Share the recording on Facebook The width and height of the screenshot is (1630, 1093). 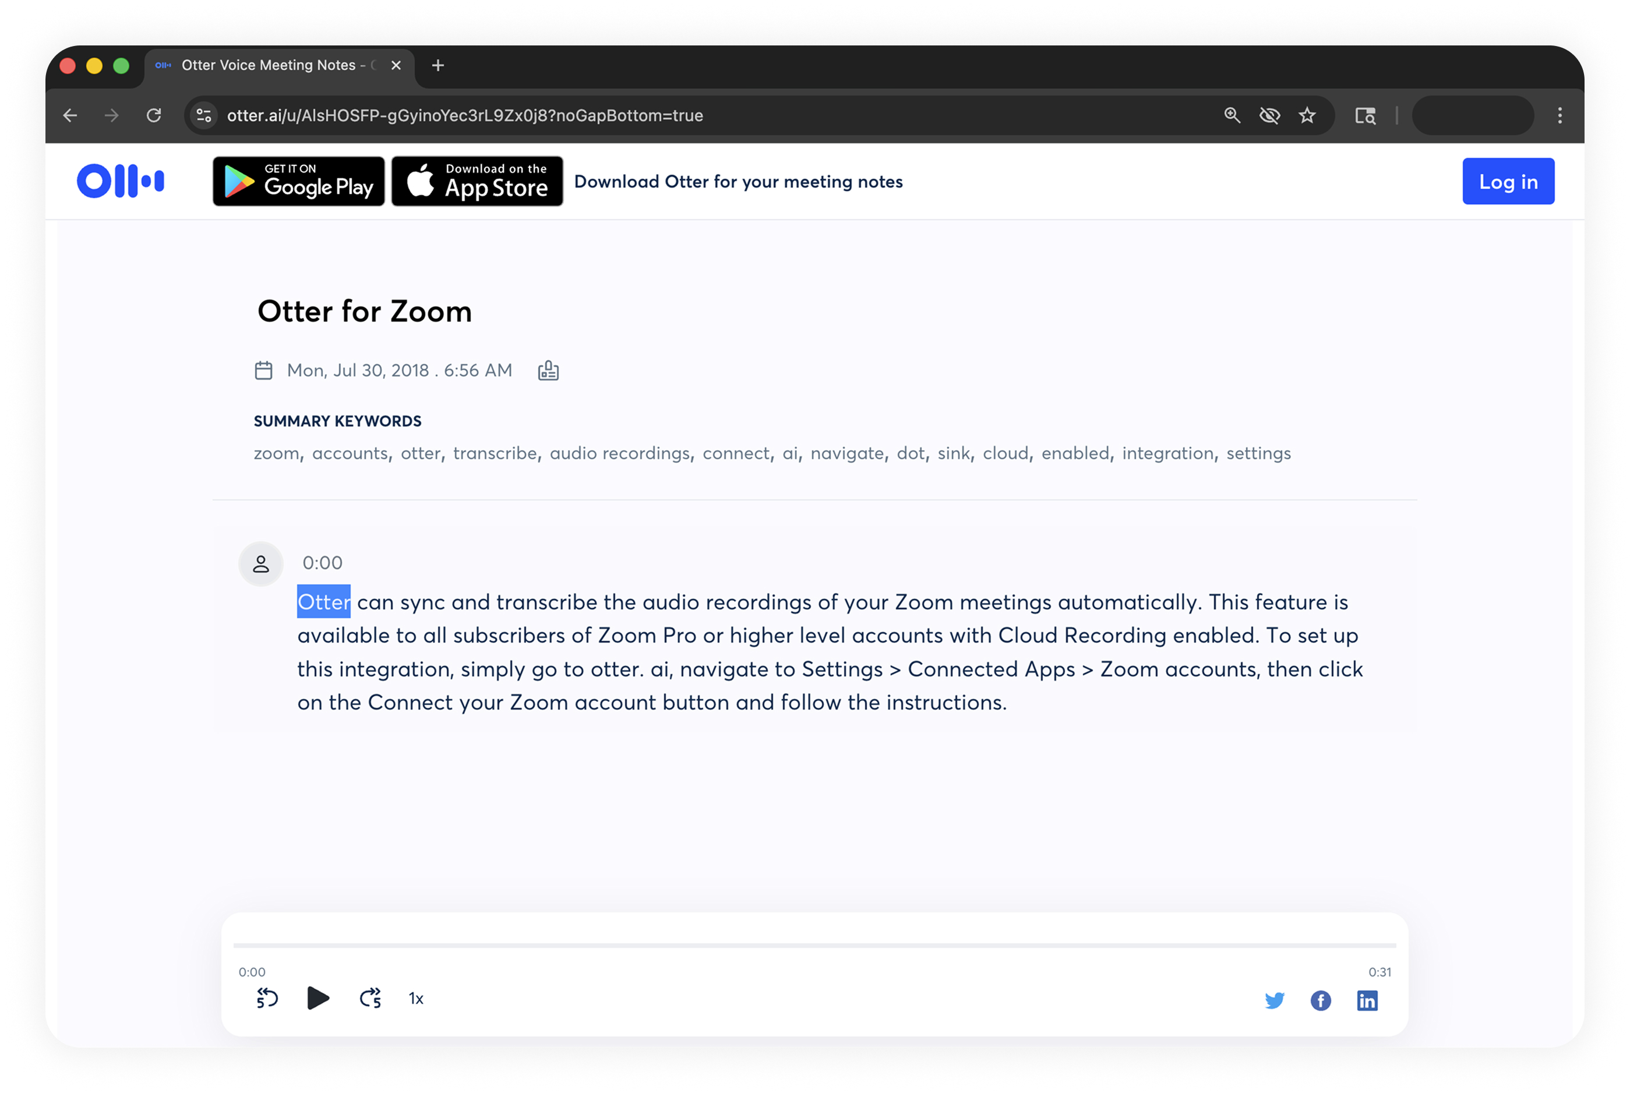(x=1320, y=1000)
